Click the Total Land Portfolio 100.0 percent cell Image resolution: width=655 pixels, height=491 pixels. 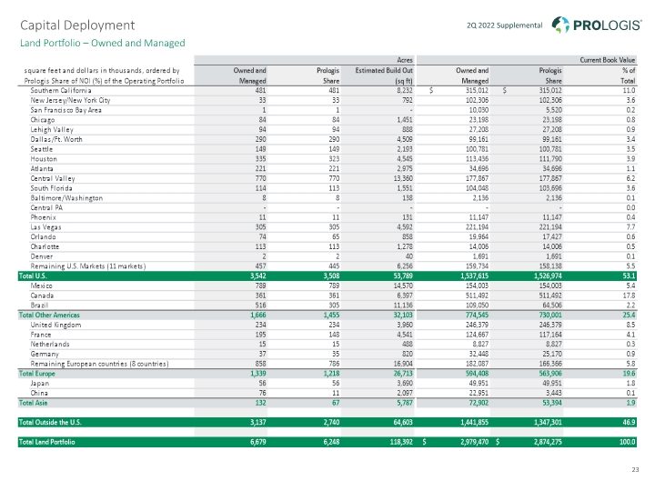(627, 442)
